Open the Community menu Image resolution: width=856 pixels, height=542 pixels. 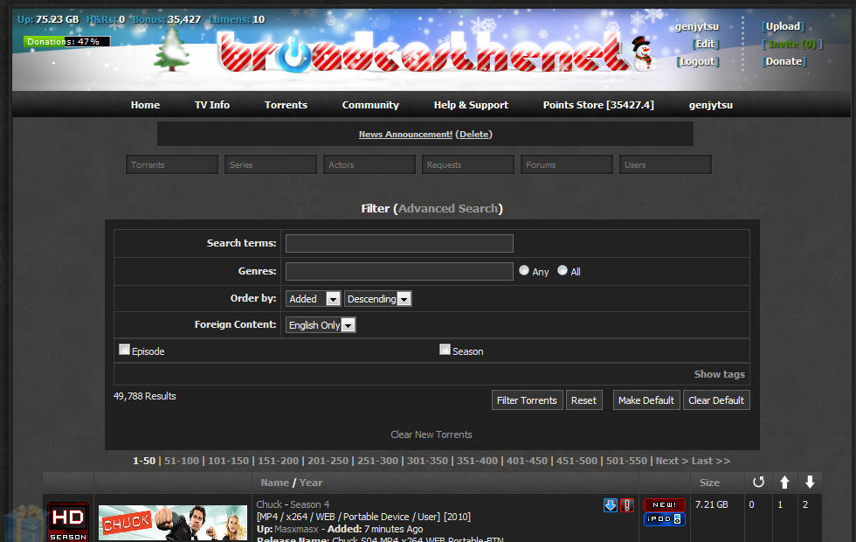370,105
